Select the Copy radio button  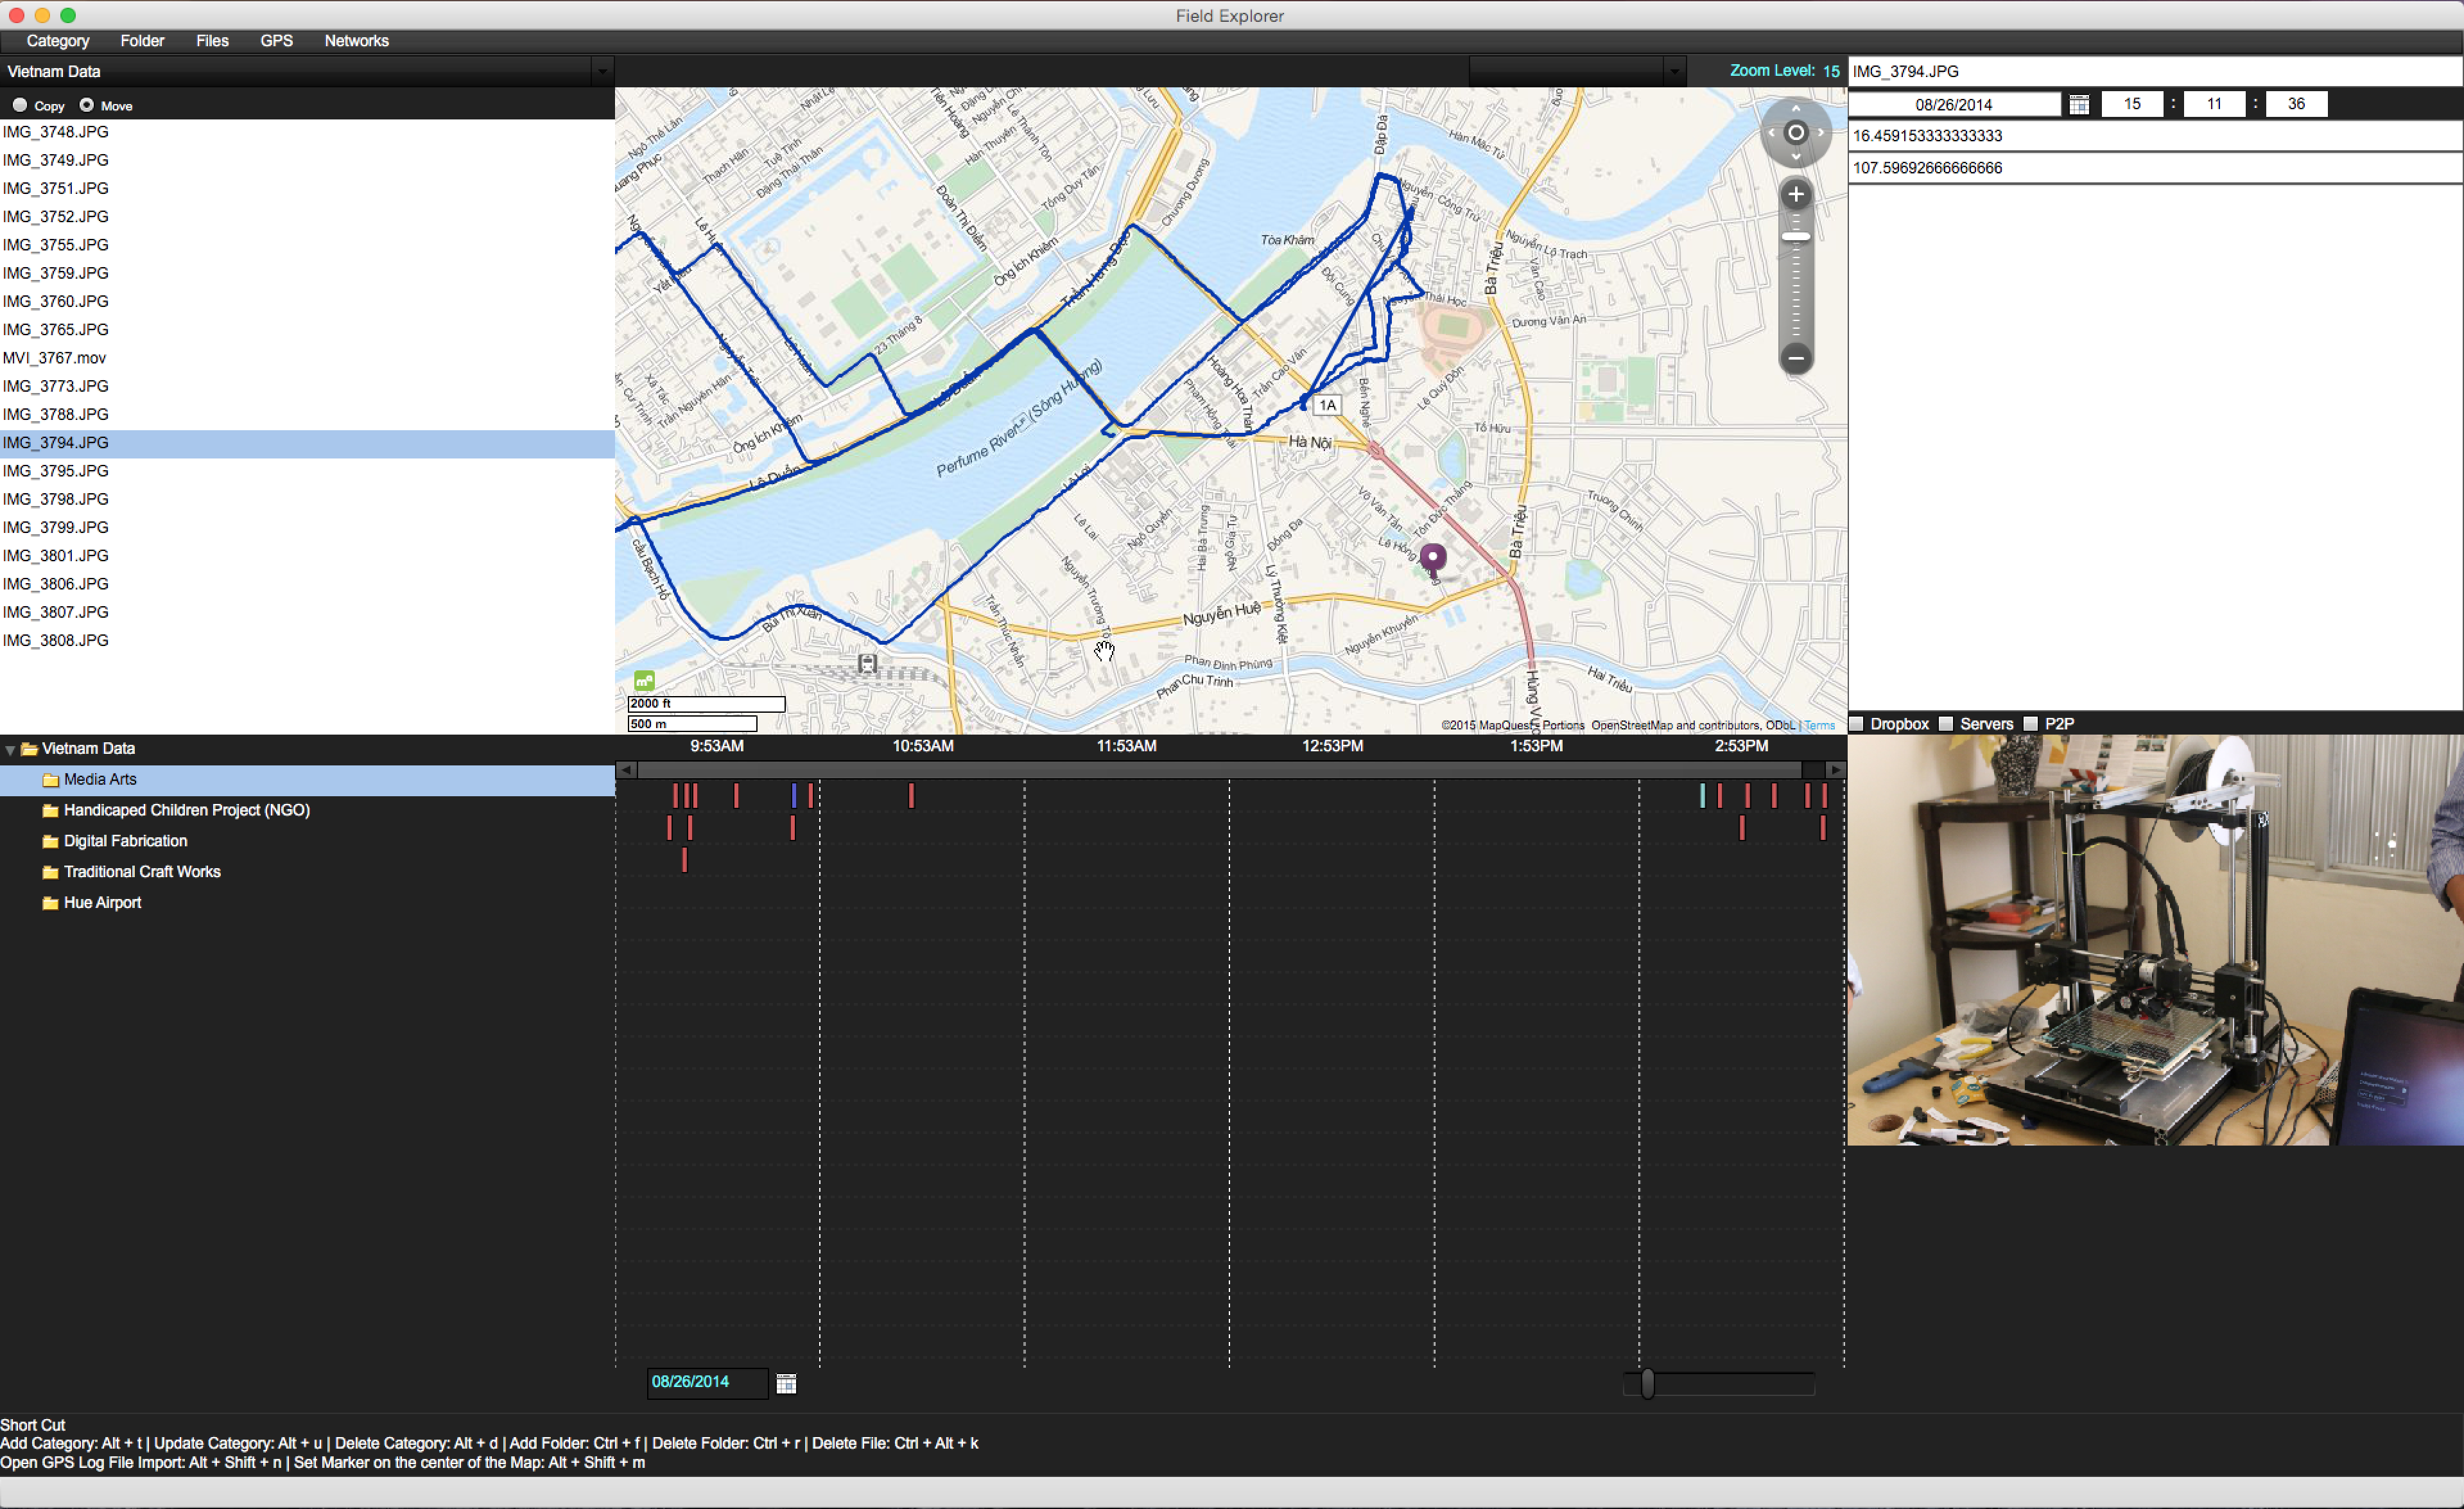[x=20, y=105]
